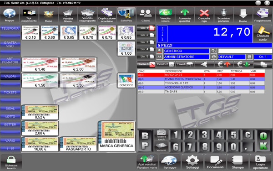The height and width of the screenshot is (171, 273).
Task: Open Settaggi gear settings
Action: [192, 162]
